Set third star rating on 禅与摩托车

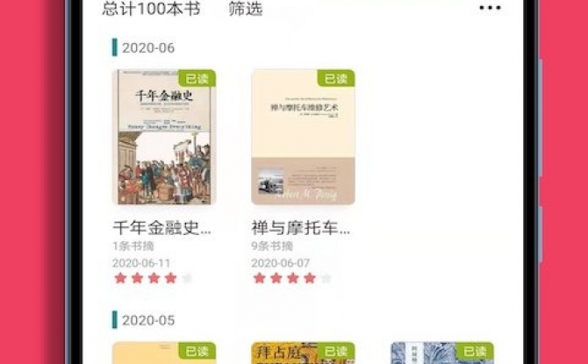(x=293, y=278)
